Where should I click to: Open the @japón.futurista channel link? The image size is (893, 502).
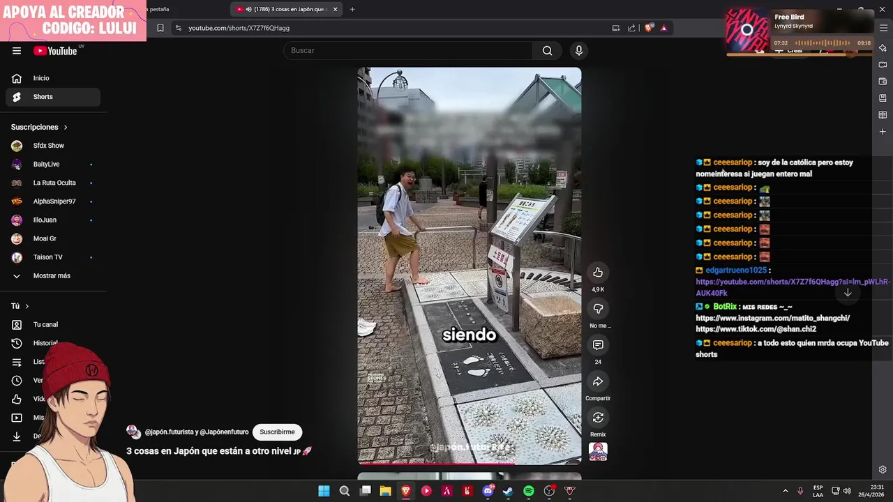170,432
